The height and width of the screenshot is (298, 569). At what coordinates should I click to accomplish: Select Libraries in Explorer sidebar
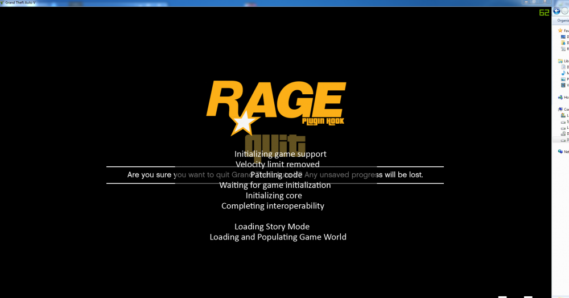click(x=563, y=61)
